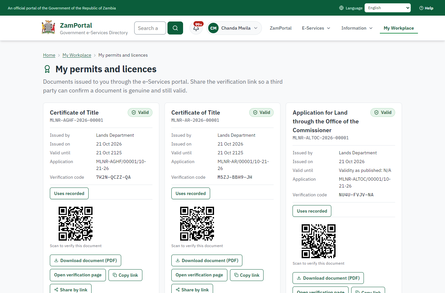Click the CM avatar circle
445x293 pixels.
click(x=213, y=28)
